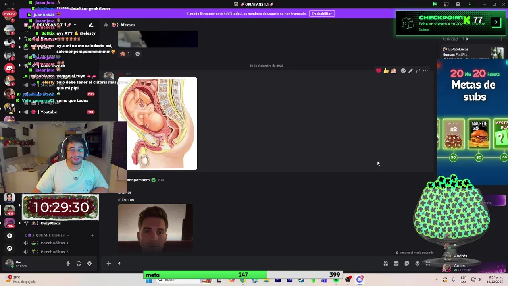Click Deshabilitar to disable Streamer mode
508x286 pixels.
(x=322, y=14)
